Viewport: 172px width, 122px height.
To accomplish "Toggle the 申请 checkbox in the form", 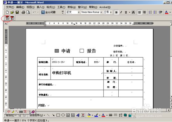I will 57,51.
